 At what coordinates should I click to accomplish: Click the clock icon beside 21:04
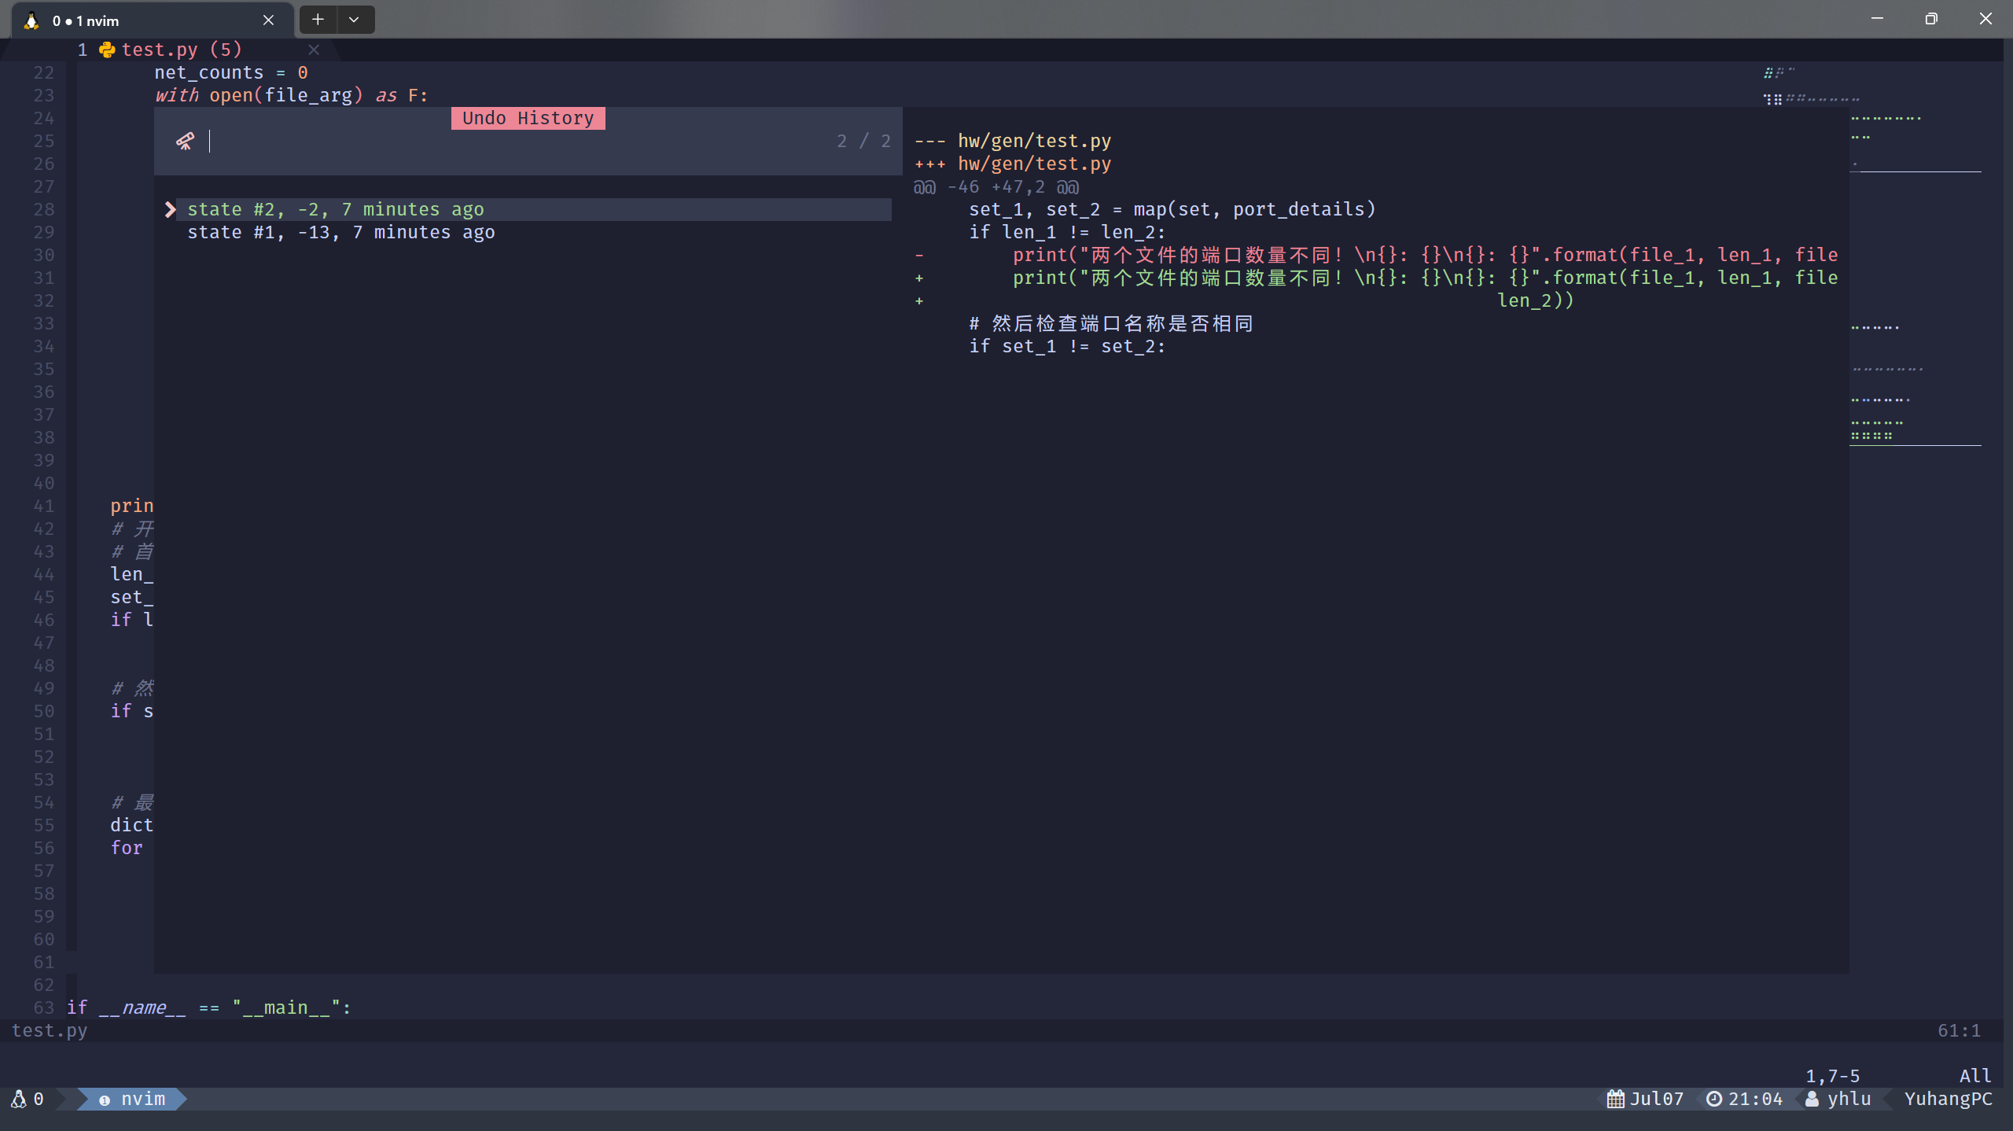[1714, 1099]
